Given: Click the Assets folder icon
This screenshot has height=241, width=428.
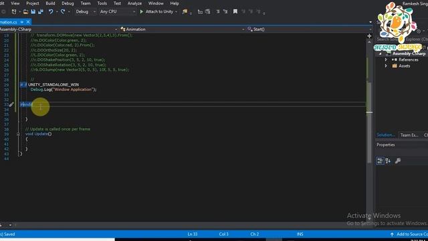Looking at the screenshot, I should 395,66.
